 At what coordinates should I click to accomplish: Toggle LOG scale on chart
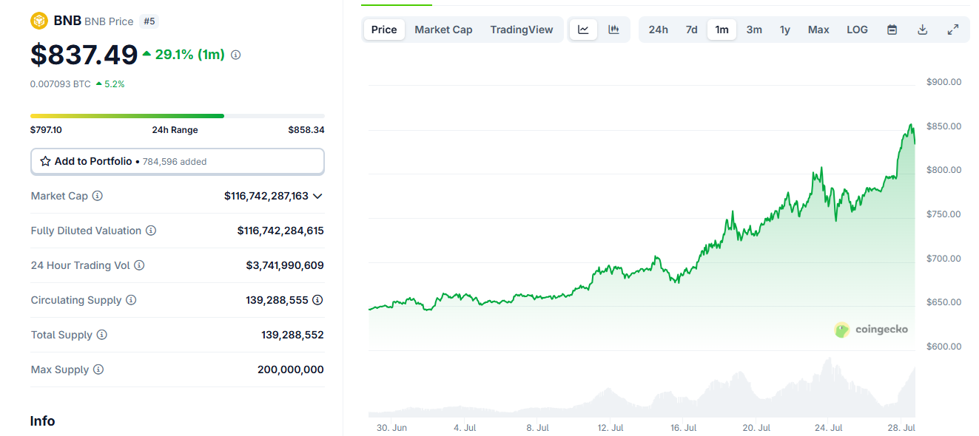[x=857, y=30]
